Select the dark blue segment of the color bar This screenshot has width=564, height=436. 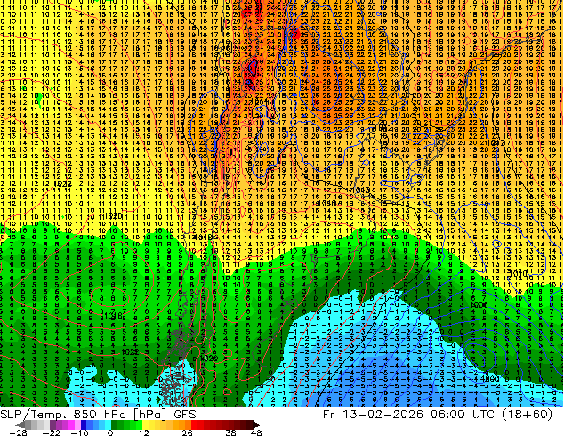pos(84,424)
